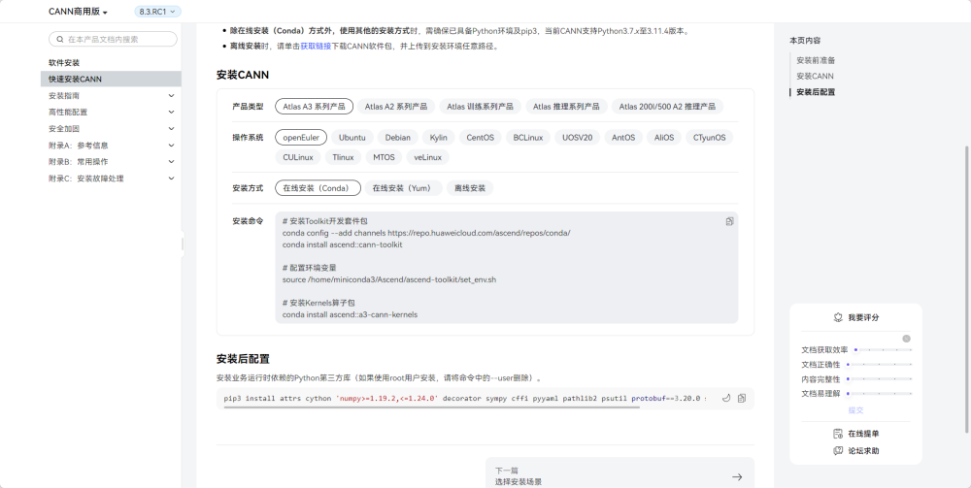Close the rating panel round button
971x488 pixels.
click(x=906, y=339)
